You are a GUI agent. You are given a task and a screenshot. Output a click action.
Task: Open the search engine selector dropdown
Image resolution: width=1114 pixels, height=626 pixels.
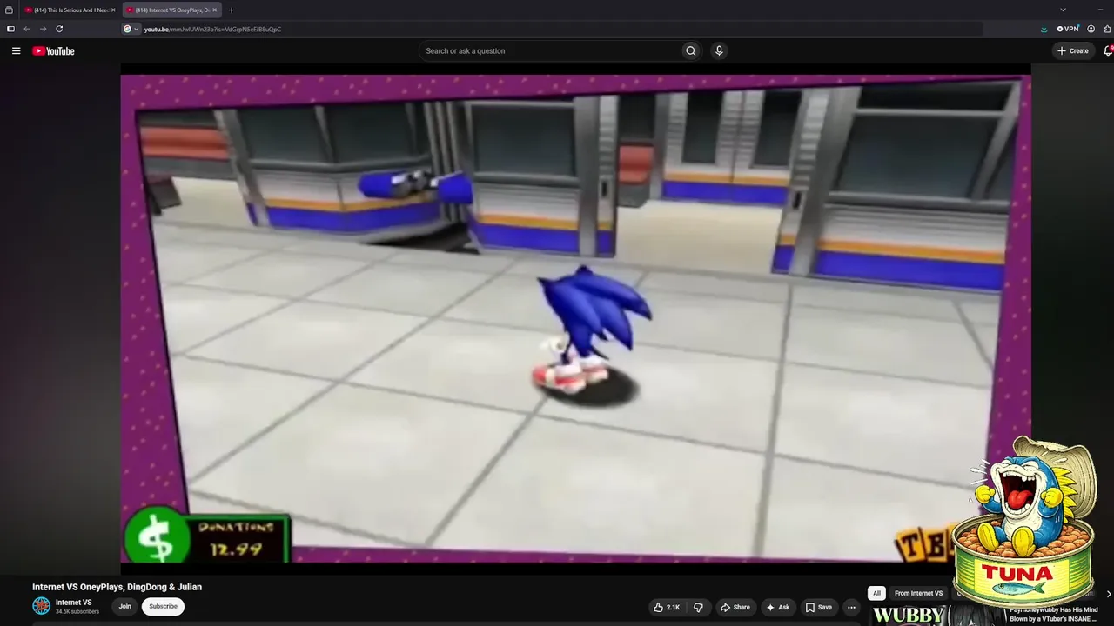coord(131,29)
